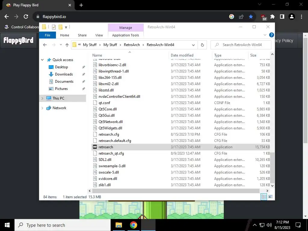Open Chrome three-dot menu
The height and width of the screenshot is (231, 308).
[301, 17]
